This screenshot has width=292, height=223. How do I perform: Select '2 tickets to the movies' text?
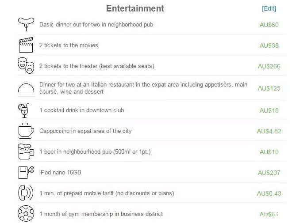69,45
